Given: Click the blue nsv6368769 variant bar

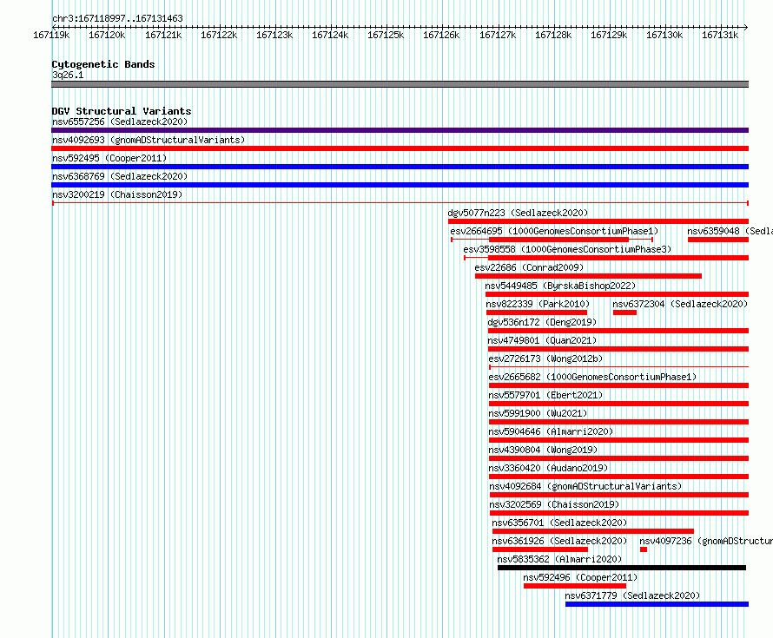Looking at the screenshot, I should coord(400,185).
